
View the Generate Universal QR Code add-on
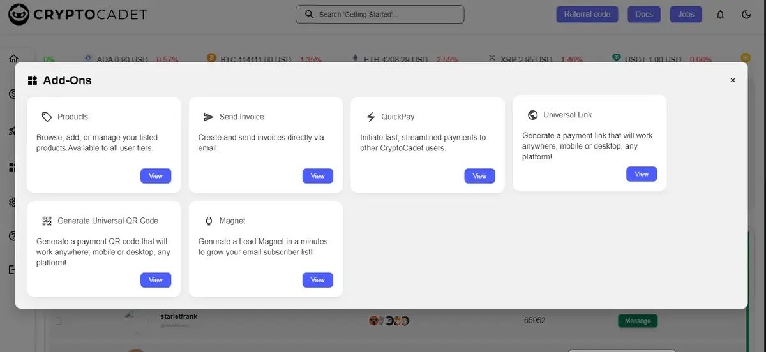click(x=156, y=280)
